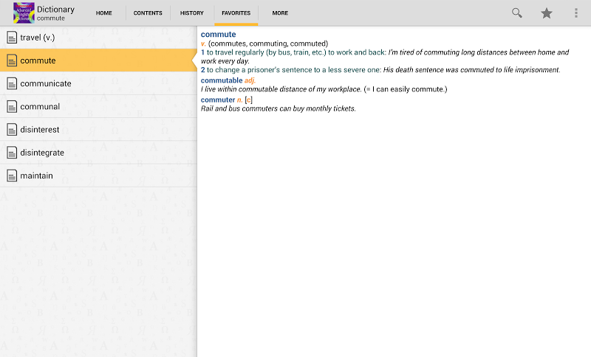Click the commute headword in the definition
591x357 pixels.
219,34
